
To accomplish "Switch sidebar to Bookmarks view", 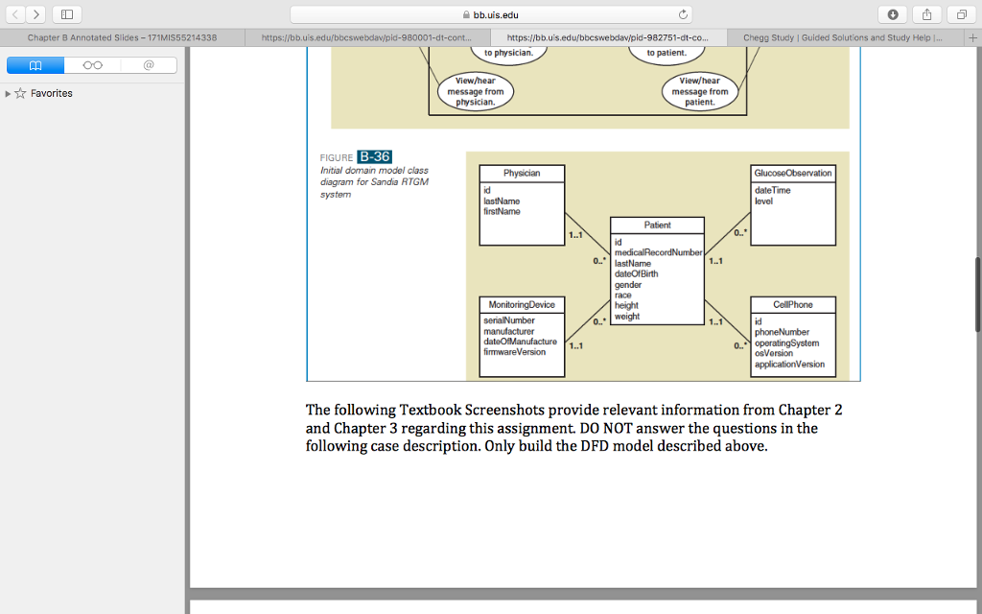I will (x=35, y=65).
